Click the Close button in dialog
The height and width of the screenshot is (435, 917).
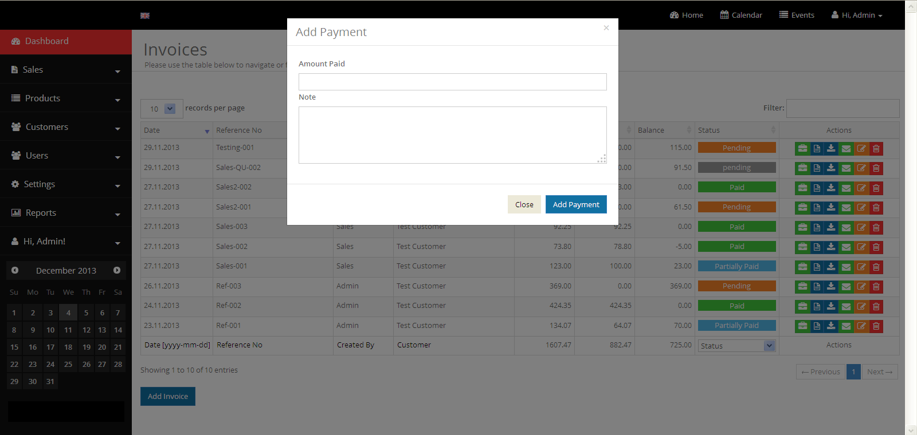point(524,204)
